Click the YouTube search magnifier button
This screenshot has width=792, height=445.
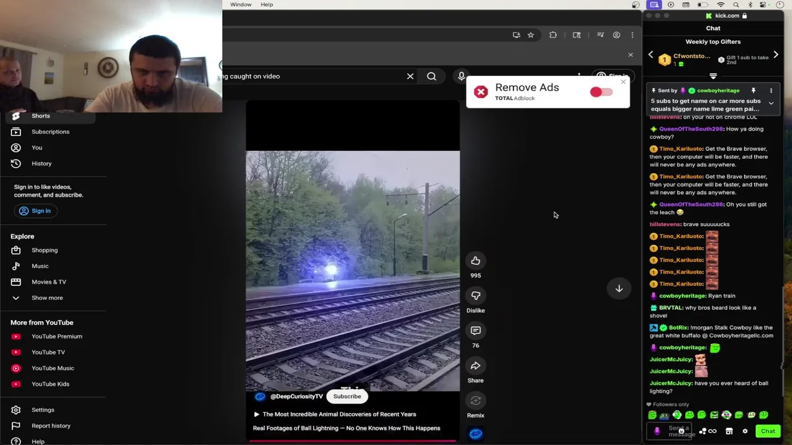[431, 76]
